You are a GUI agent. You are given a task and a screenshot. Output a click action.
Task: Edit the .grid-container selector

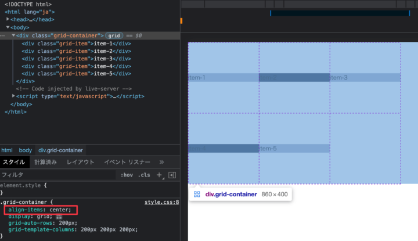click(25, 202)
